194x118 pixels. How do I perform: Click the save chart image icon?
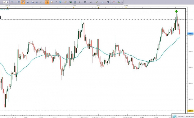pyautogui.click(x=70, y=2)
